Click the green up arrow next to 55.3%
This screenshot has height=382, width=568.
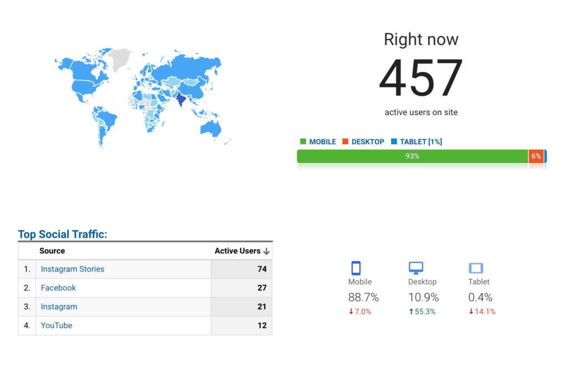click(x=411, y=312)
